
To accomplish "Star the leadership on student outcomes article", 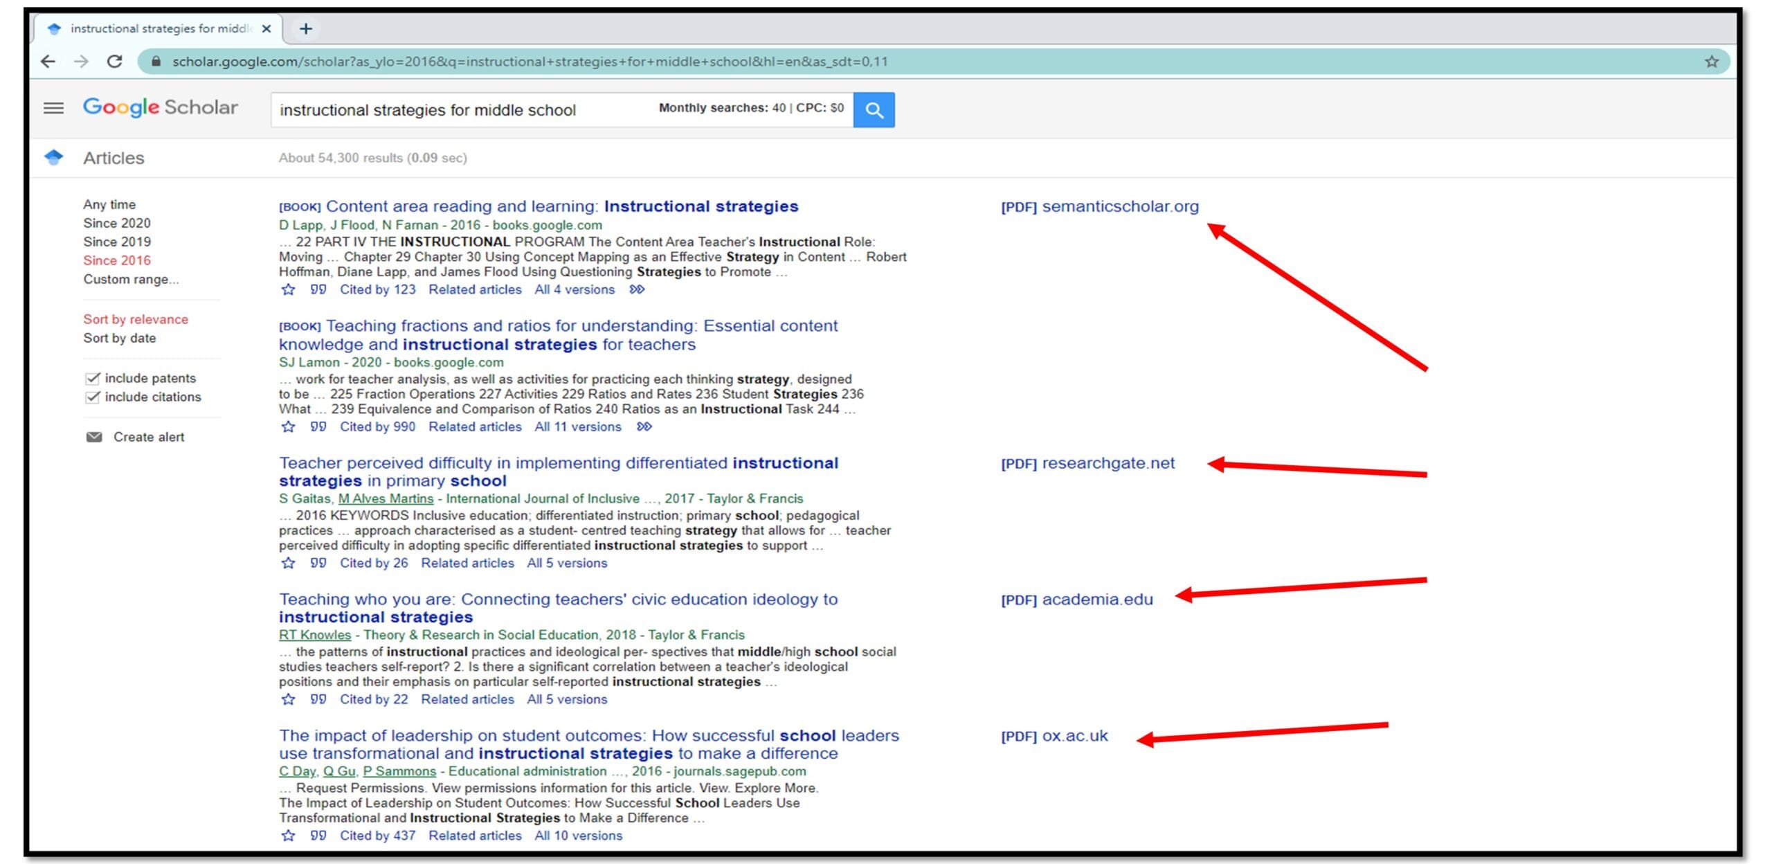I will [x=288, y=836].
